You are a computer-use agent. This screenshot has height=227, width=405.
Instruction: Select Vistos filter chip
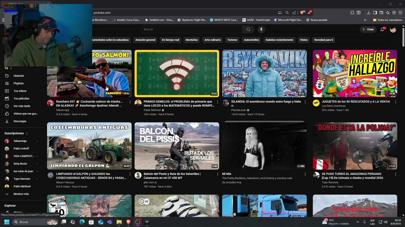click(304, 40)
